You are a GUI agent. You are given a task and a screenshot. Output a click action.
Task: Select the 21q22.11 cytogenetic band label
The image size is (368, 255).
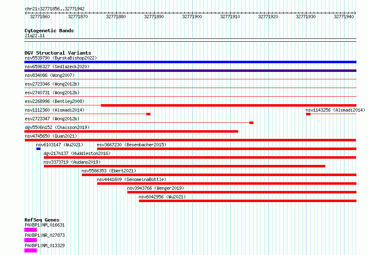(35, 36)
